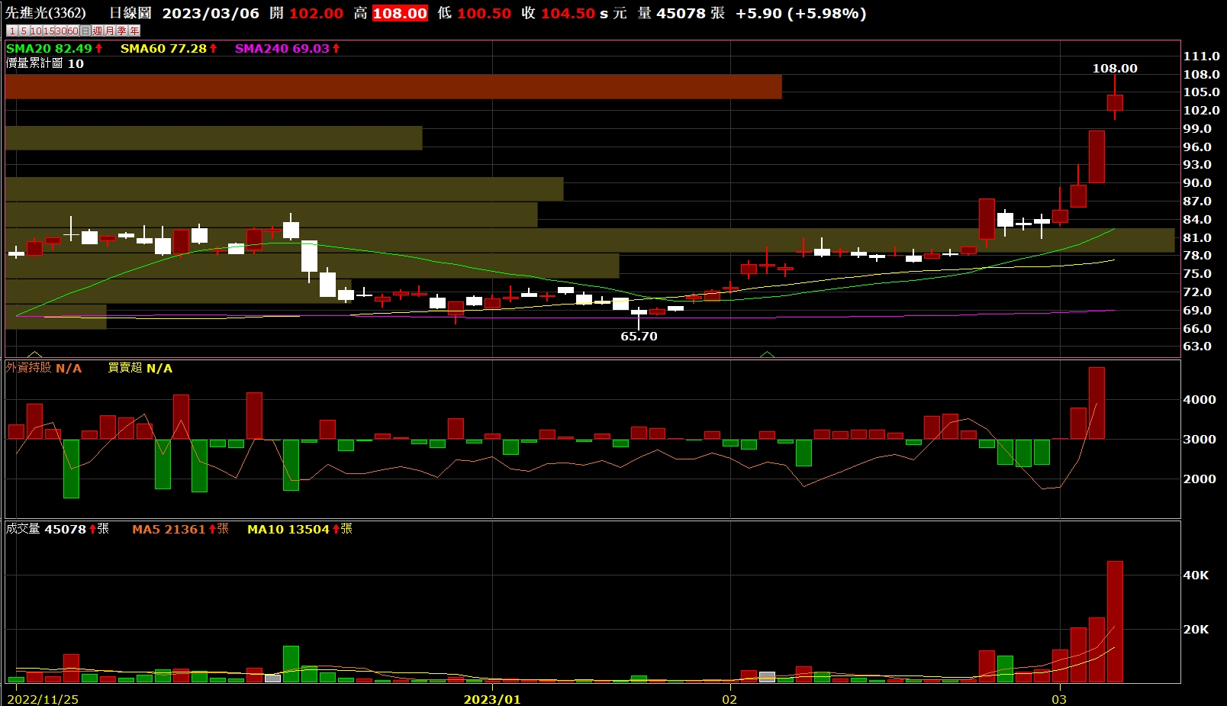Screen dimensions: 1227x706
Task: Click the 90.0 price axis label
Action: click(1197, 182)
